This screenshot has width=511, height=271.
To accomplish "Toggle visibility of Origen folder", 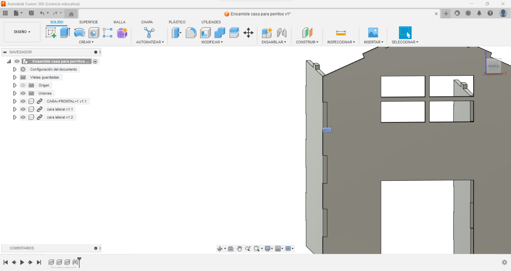I will 23,85.
